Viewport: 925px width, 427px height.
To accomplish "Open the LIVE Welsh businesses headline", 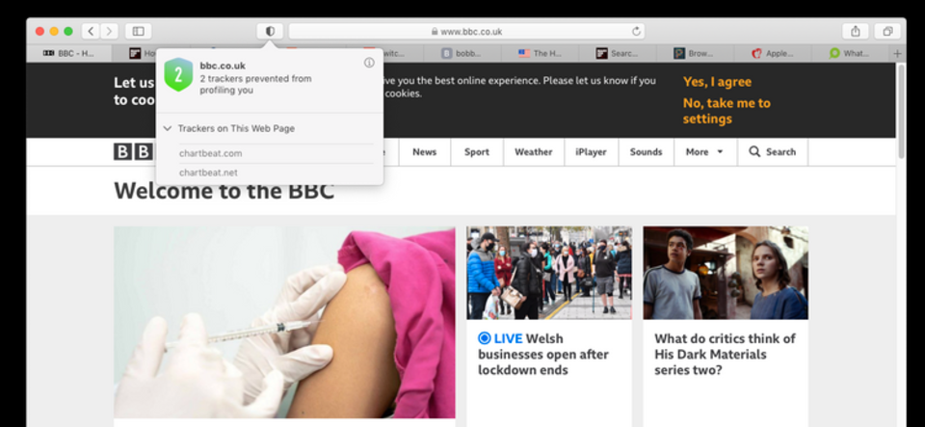I will (542, 354).
